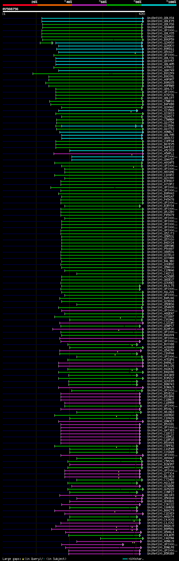
Task: Click label UniRef100_Q84JI7
Action: coord(161,89)
